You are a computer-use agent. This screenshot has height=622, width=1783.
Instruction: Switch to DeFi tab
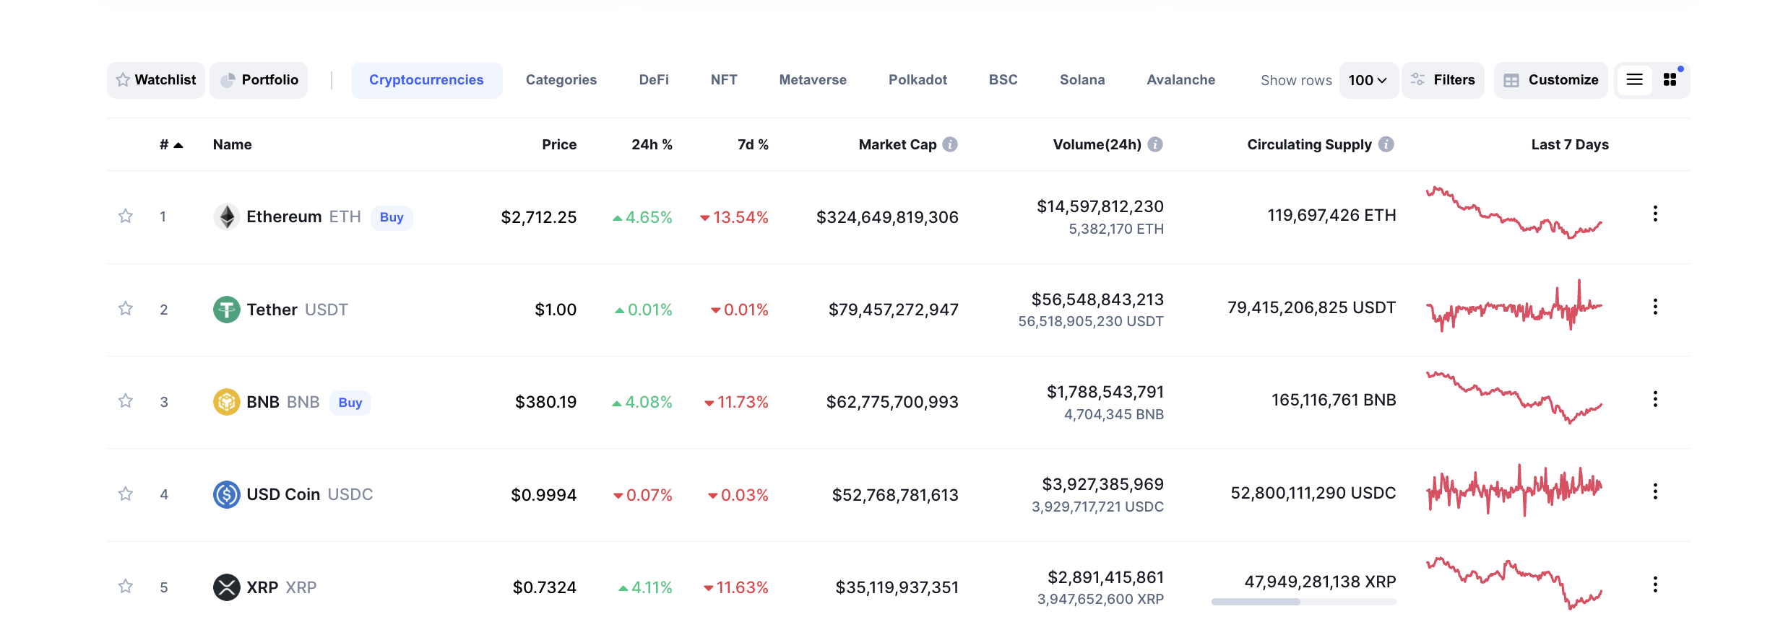(654, 80)
